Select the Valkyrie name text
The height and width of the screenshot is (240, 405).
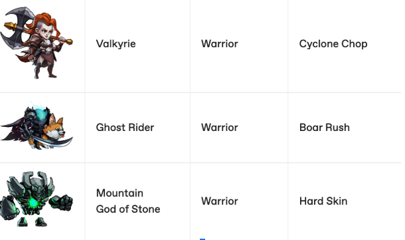coord(116,44)
